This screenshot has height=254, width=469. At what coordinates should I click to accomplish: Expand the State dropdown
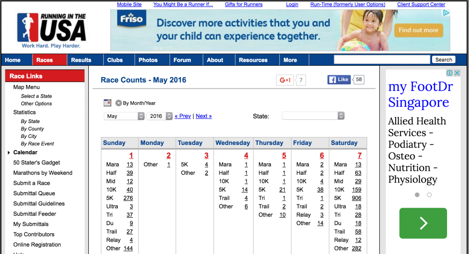[313, 116]
